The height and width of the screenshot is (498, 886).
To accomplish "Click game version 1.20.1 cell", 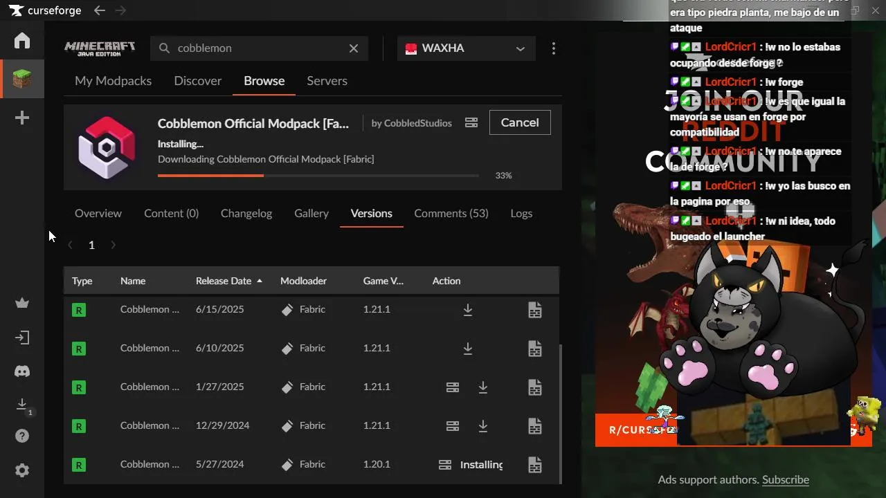I will (x=377, y=465).
